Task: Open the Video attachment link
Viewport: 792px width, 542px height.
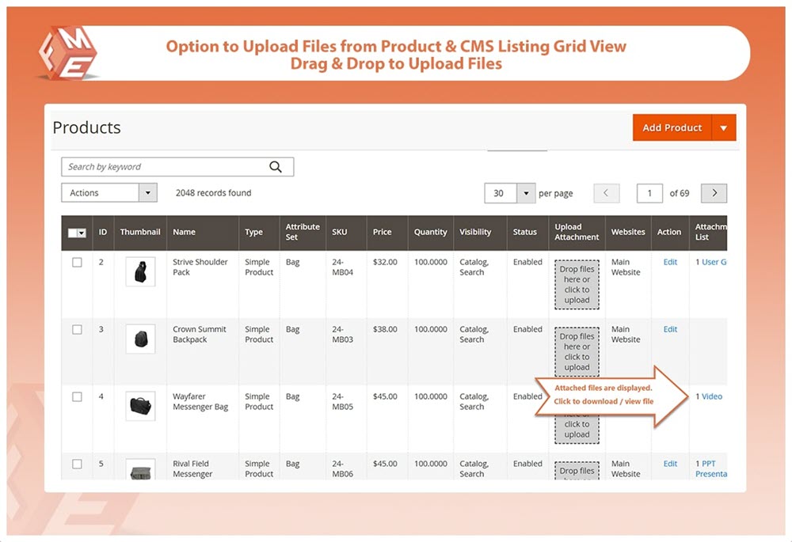Action: point(711,396)
